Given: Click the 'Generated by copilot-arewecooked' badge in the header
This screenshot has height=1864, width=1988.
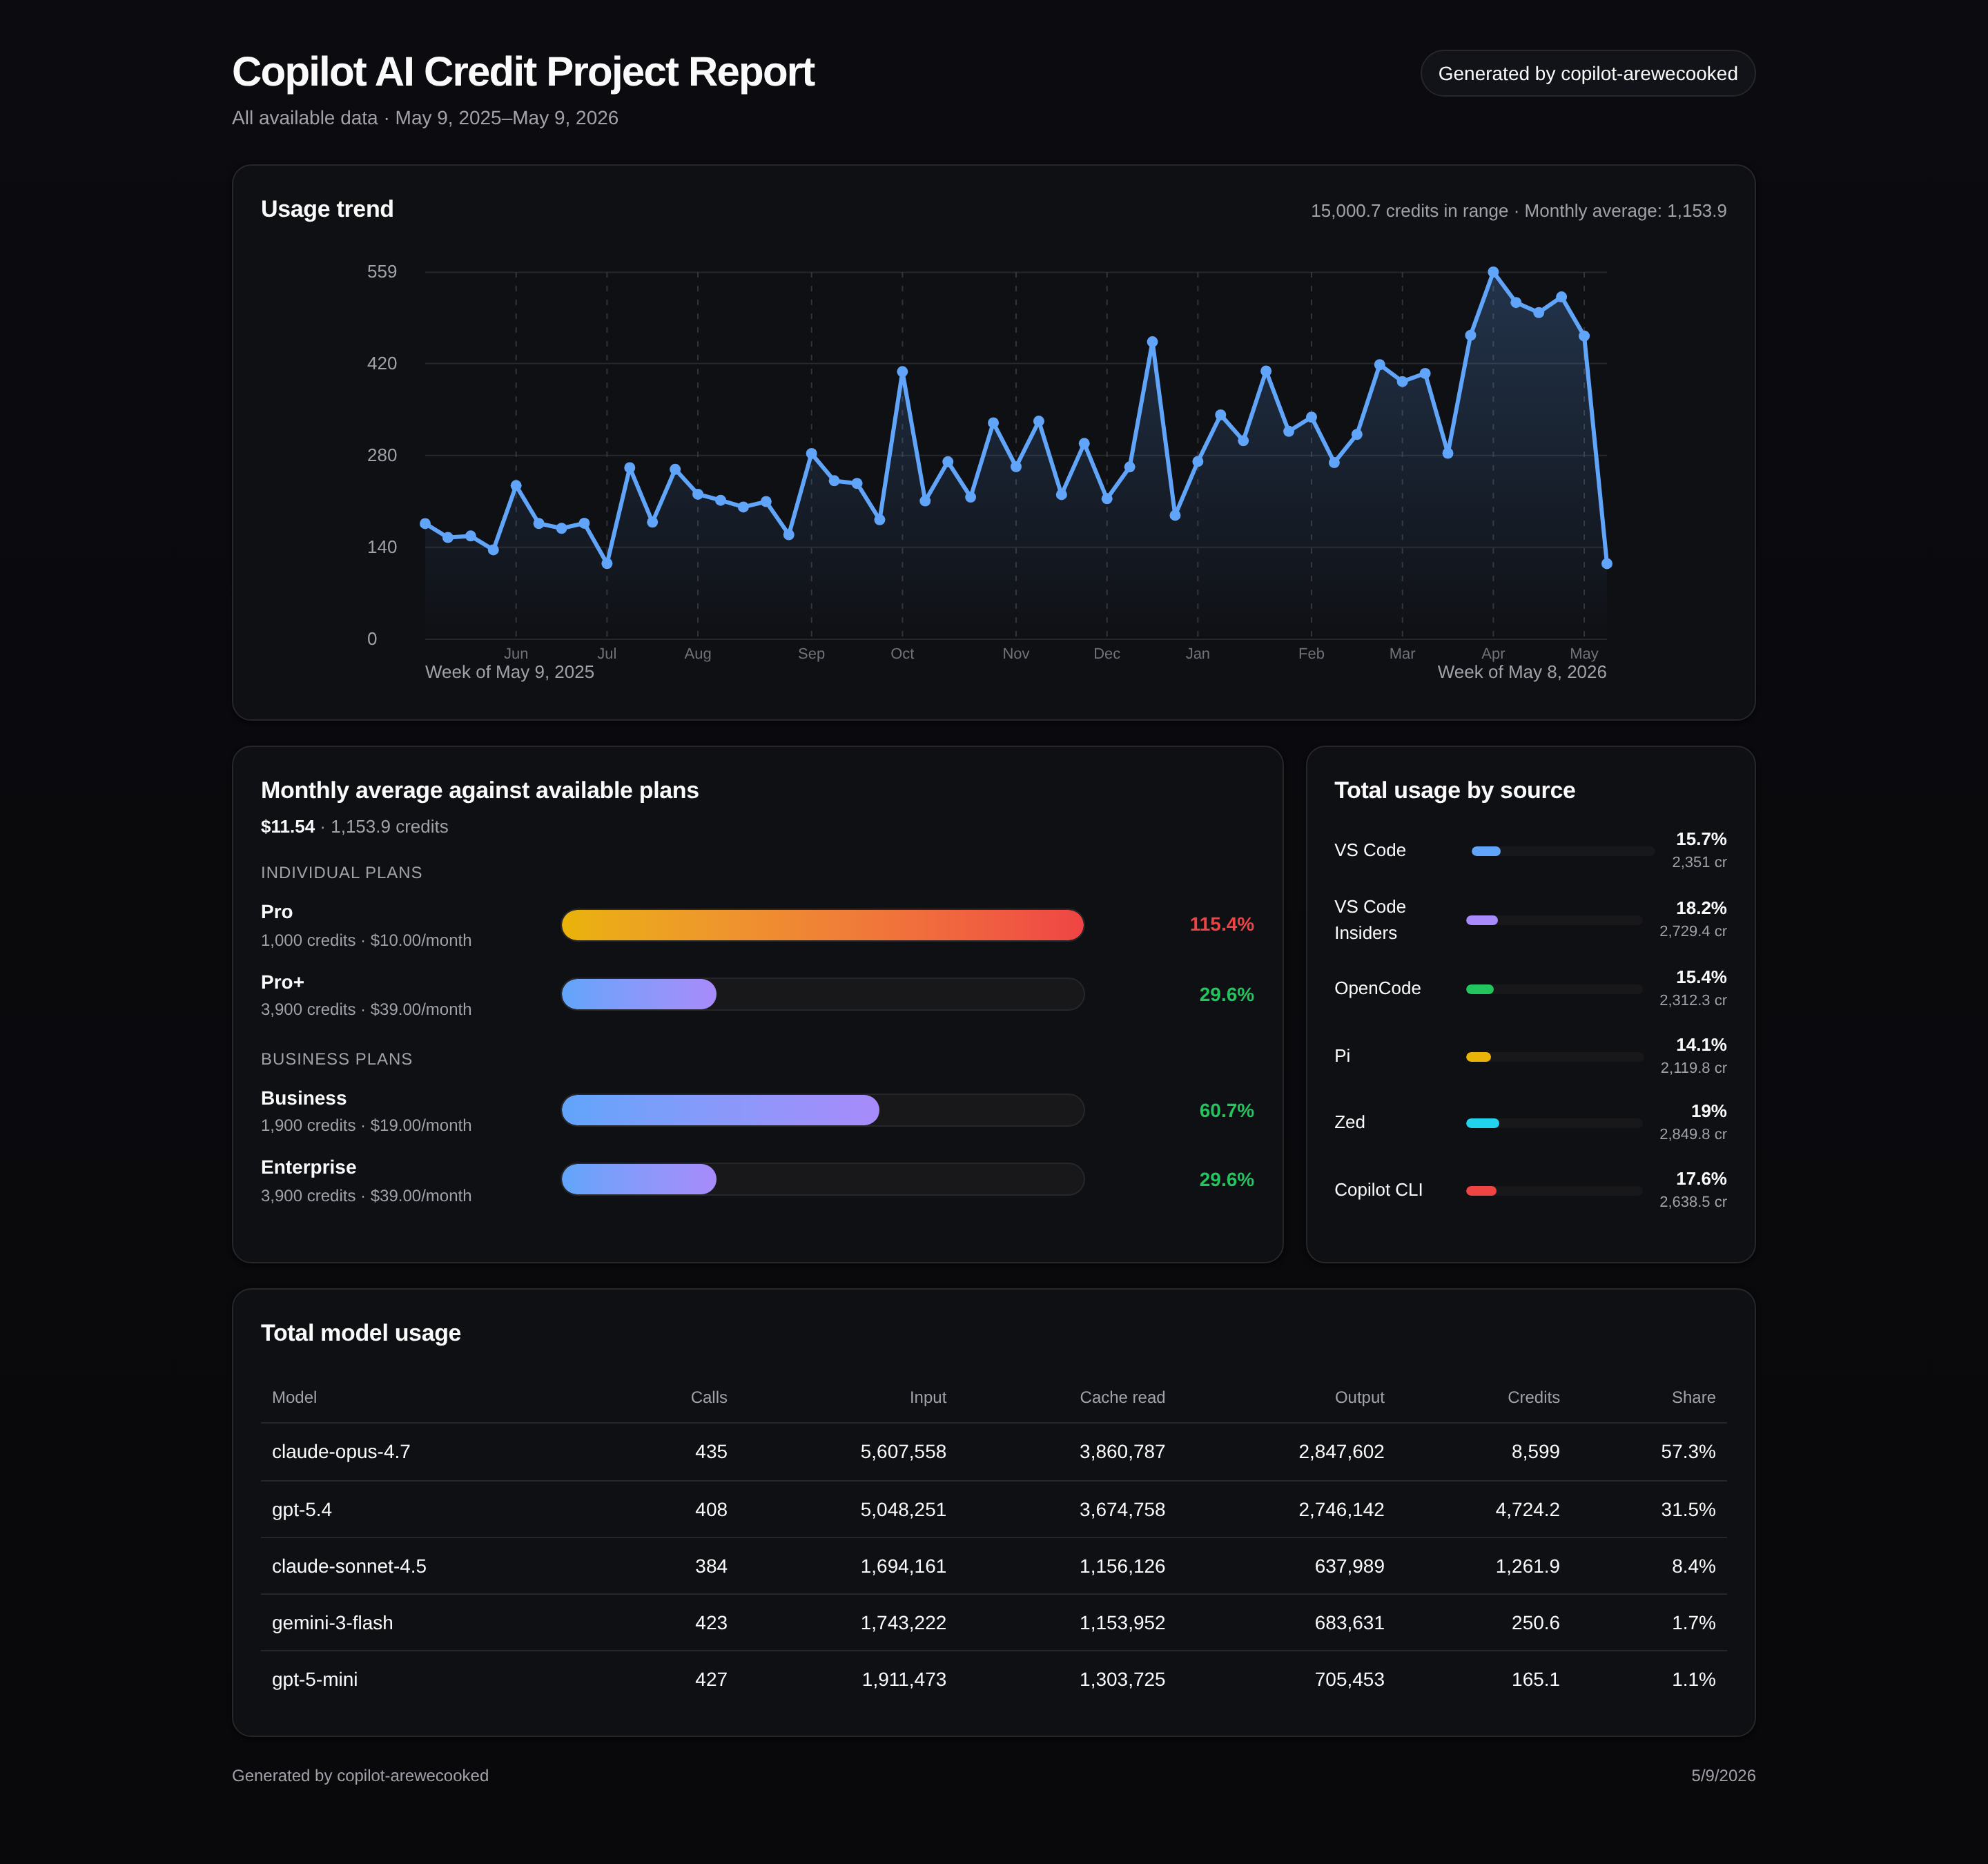Looking at the screenshot, I should coord(1587,73).
